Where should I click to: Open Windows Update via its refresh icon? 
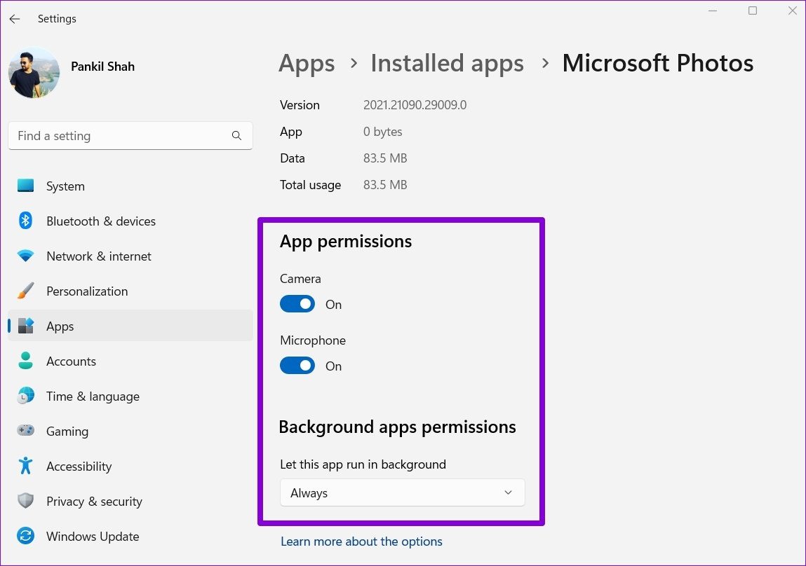(25, 536)
